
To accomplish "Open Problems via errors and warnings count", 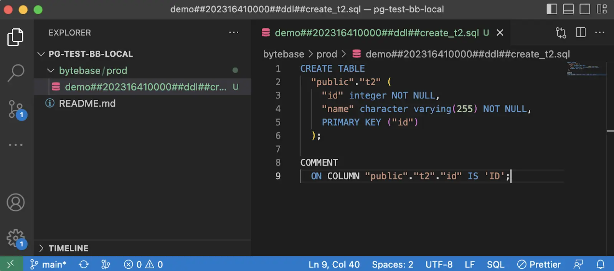I will click(x=144, y=264).
